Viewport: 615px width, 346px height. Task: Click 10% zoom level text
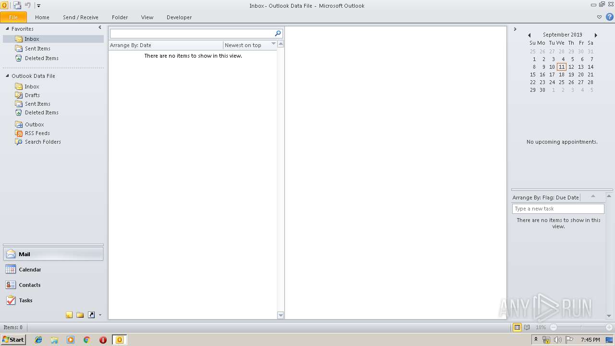541,327
